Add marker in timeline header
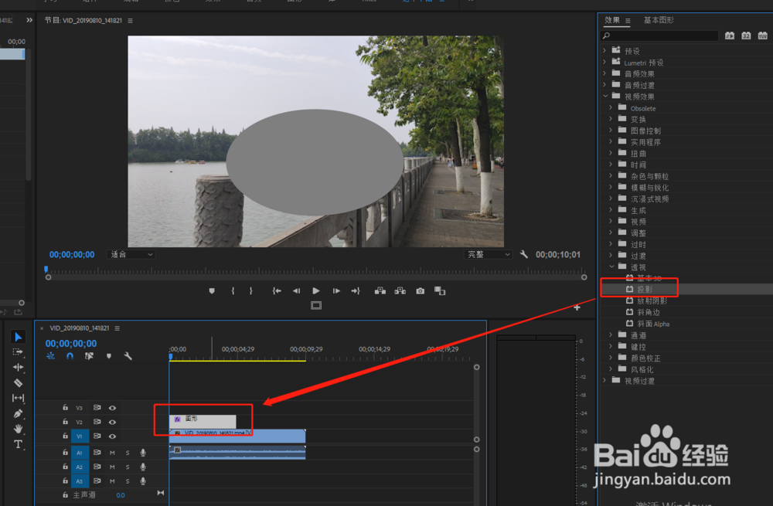 tap(109, 355)
